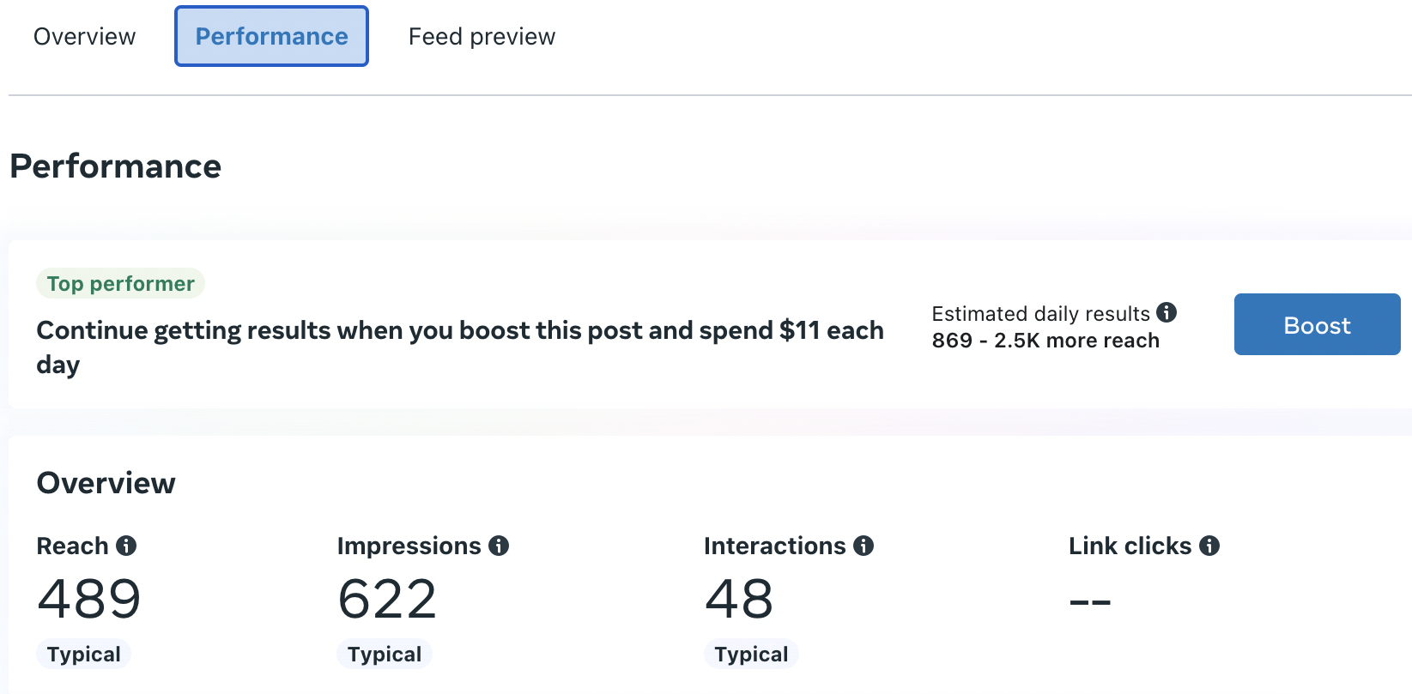
Task: Click the green Top performer badge
Action: click(x=120, y=283)
